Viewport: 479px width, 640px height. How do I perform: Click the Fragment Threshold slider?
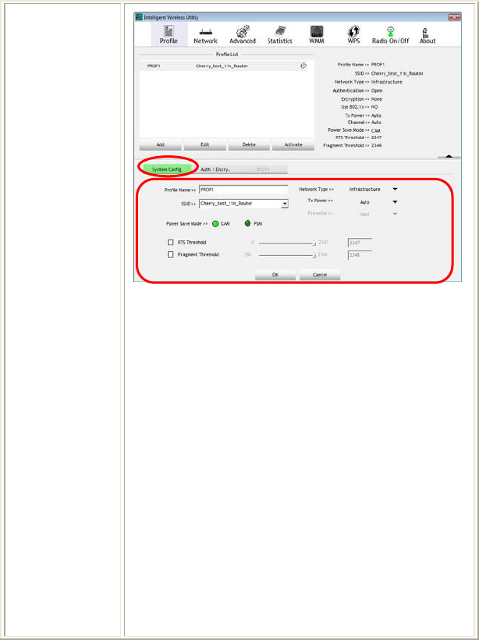[287, 255]
